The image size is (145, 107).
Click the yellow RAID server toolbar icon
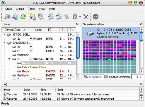(x=75, y=16)
